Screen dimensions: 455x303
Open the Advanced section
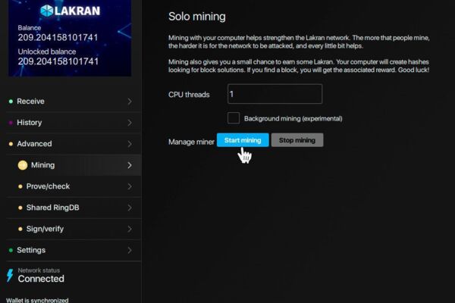(x=74, y=144)
